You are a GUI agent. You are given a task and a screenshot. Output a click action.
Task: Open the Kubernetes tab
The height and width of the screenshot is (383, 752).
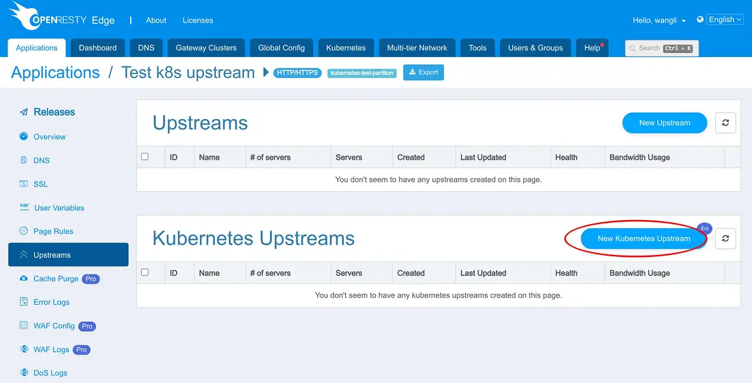click(x=346, y=48)
